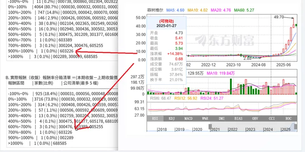
Task: Click the volume MA10: 119.84万 label
Action: click(221, 73)
